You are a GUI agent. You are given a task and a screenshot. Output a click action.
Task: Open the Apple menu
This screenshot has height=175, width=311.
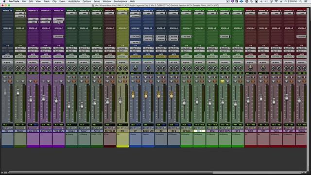(4, 1)
